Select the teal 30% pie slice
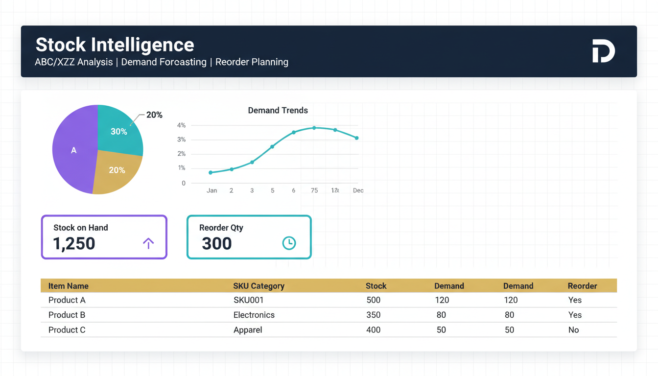This screenshot has height=376, width=658. coord(119,131)
